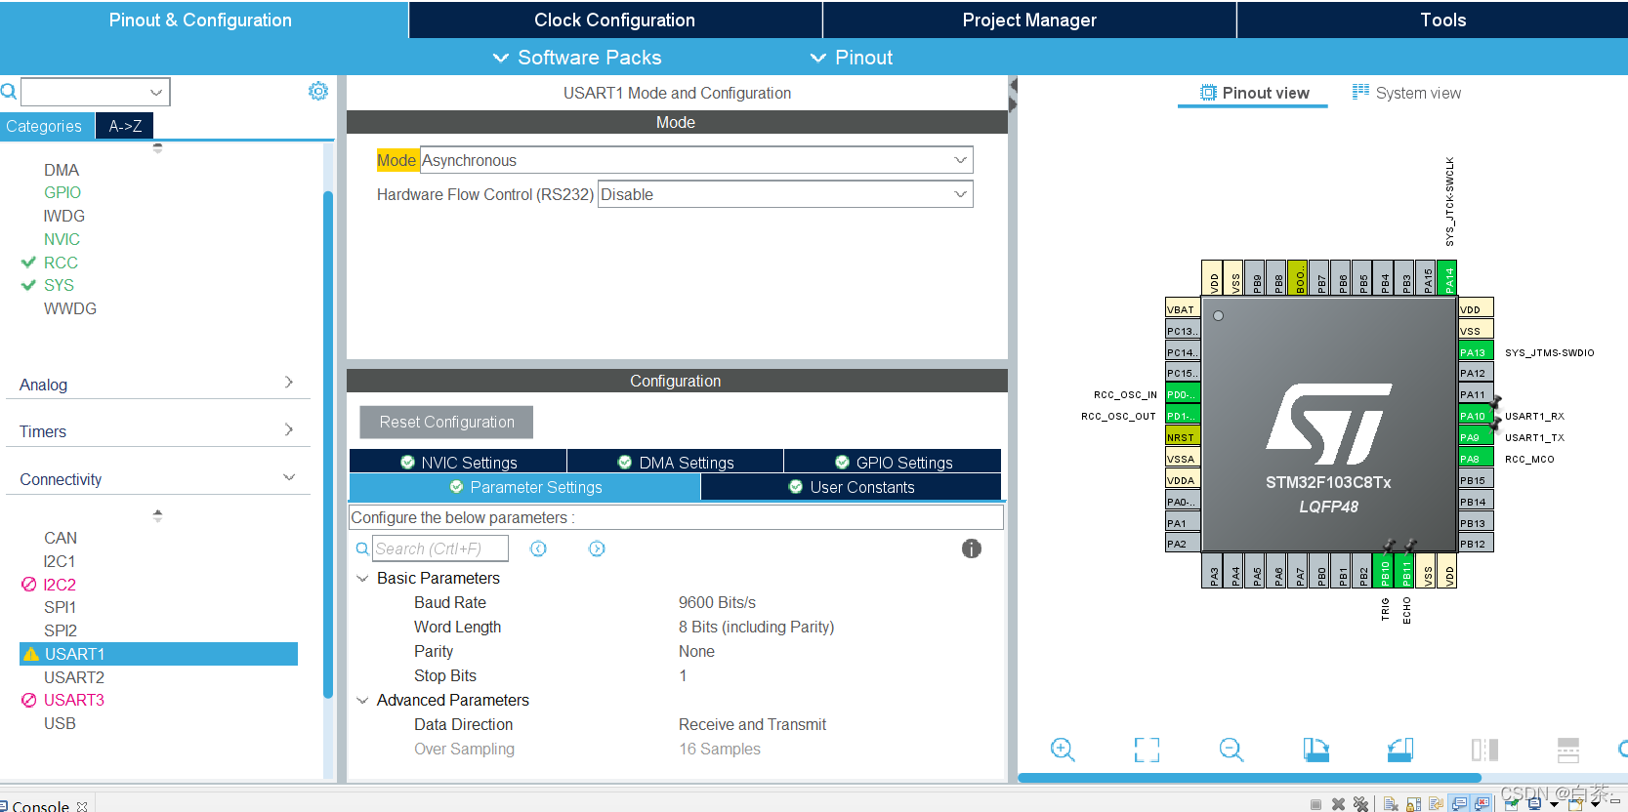Rotate the chip clockwise
The image size is (1628, 812).
tap(1315, 750)
